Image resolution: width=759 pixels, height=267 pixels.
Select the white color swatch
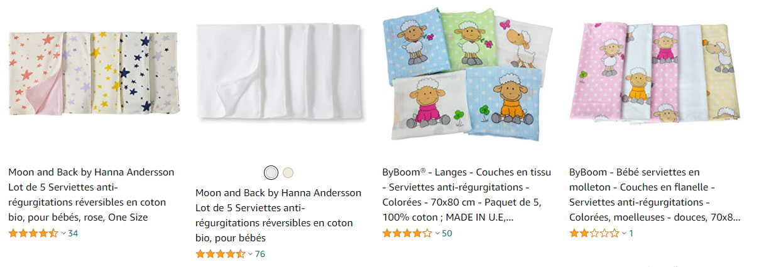pyautogui.click(x=271, y=172)
